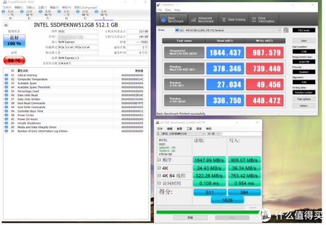Open the File menu in TxBENCH
Viewport: 326px width, 225px height.
point(160,10)
